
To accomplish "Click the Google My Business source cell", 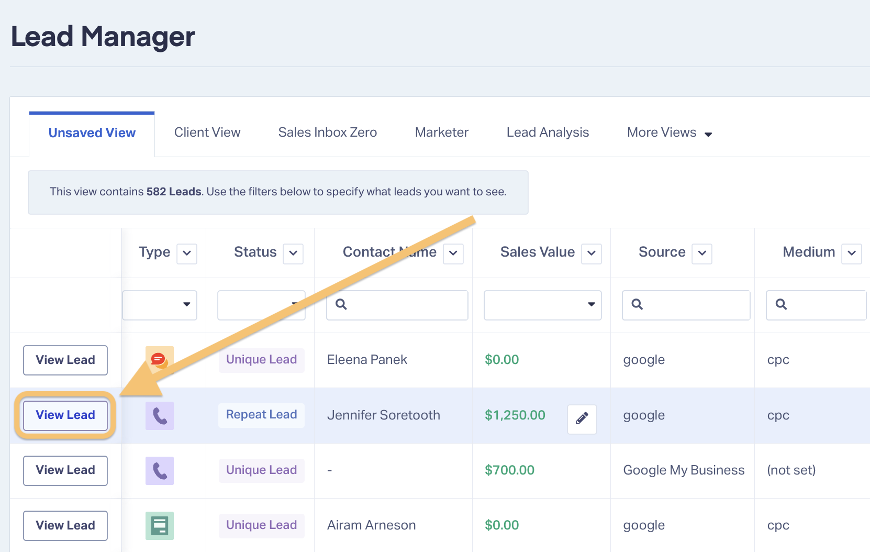I will click(x=684, y=470).
